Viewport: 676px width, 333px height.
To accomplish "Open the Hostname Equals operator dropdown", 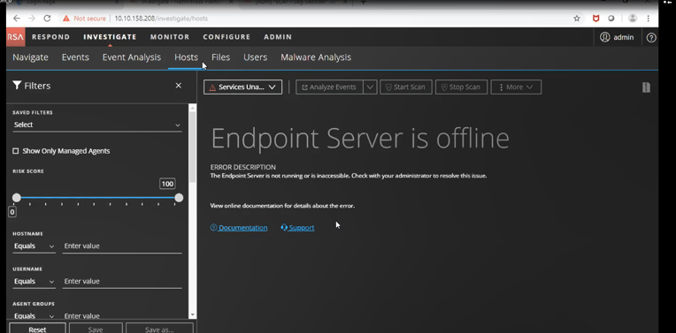I will pyautogui.click(x=34, y=246).
